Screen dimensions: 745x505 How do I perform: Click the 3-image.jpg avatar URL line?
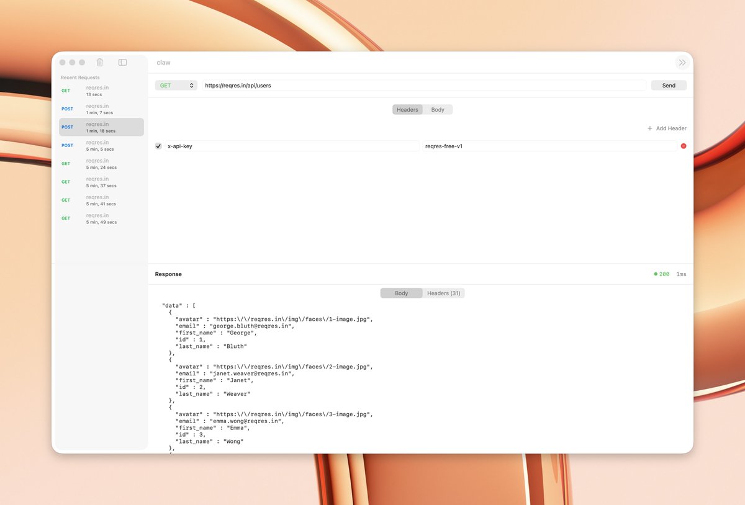[274, 414]
